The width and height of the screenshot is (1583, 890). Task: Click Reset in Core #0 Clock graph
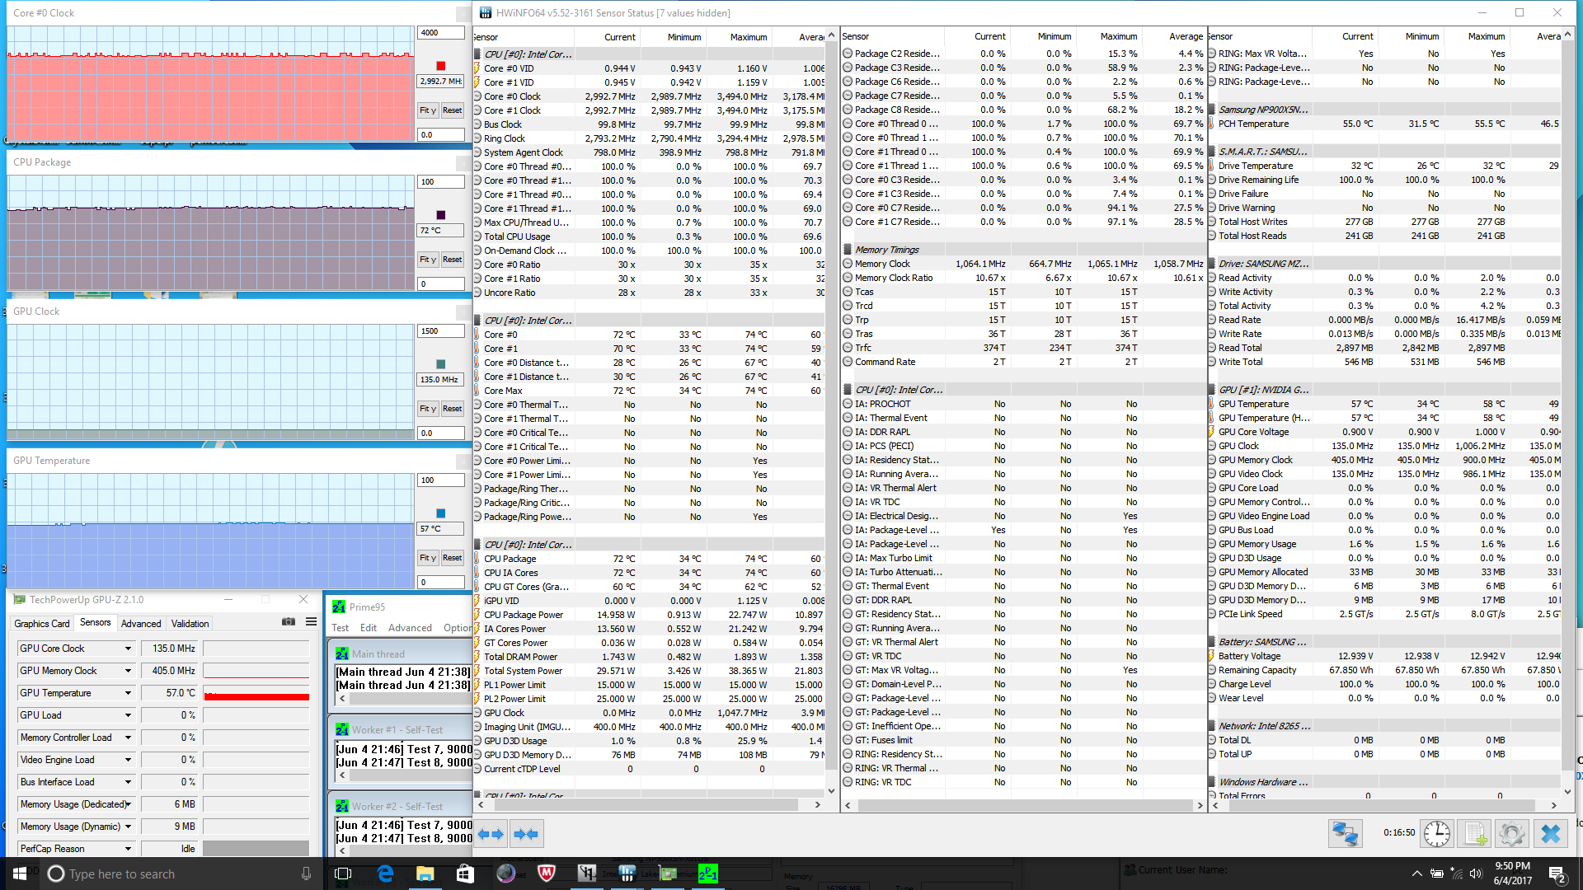coord(452,110)
